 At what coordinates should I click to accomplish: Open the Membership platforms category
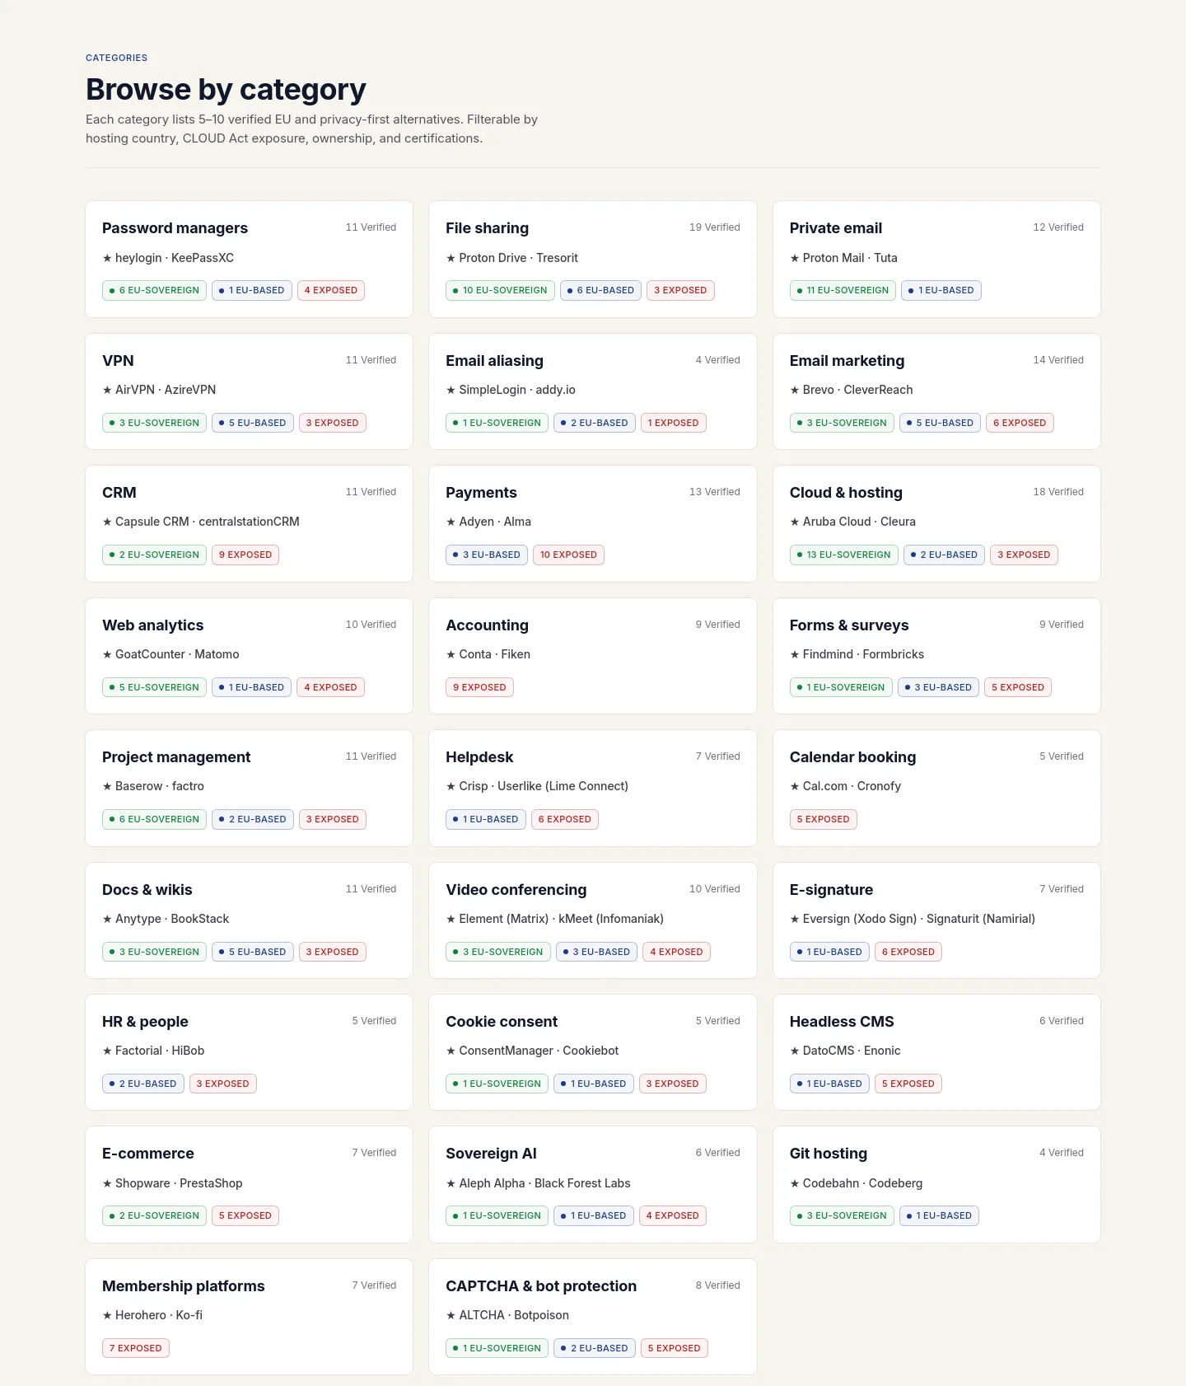[x=249, y=1317]
